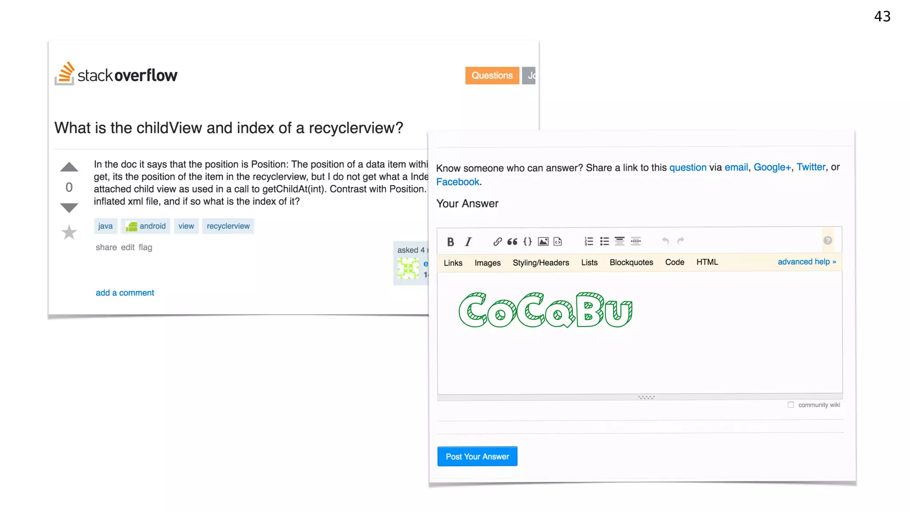Share the question via email link
910x512 pixels.
(736, 167)
